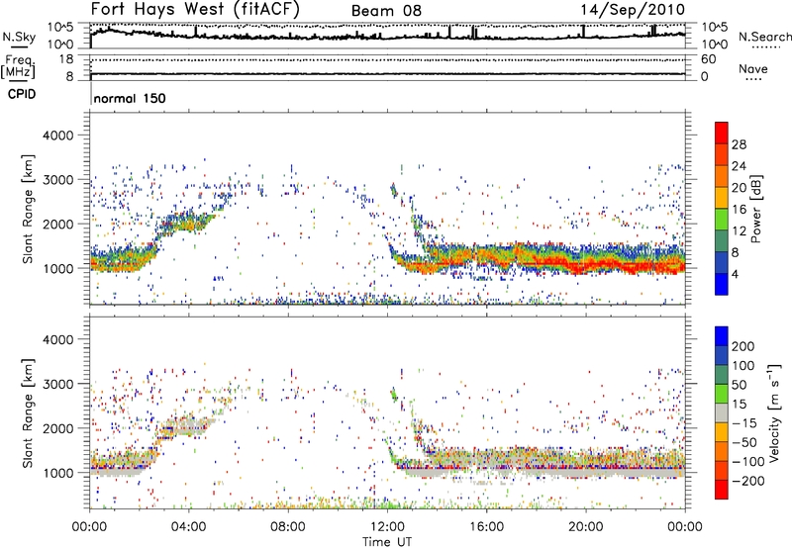Screen dimensions: 792x548
Task: Click the 'N.Sky' legend label
Action: 19,38
